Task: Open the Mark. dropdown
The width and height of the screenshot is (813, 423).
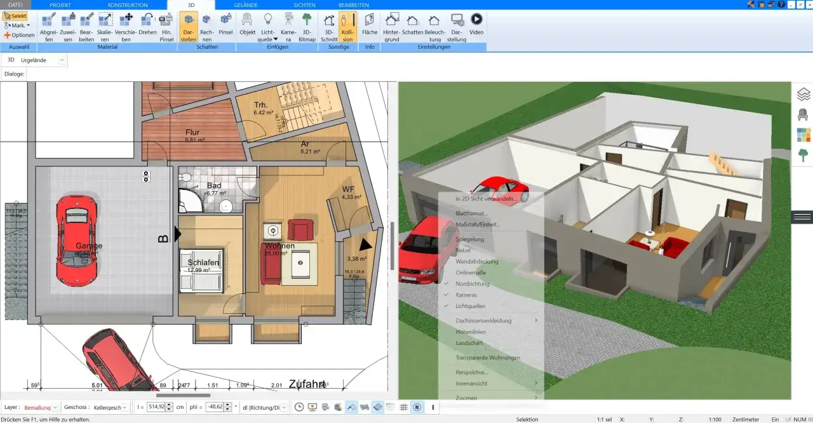Action: pos(17,25)
